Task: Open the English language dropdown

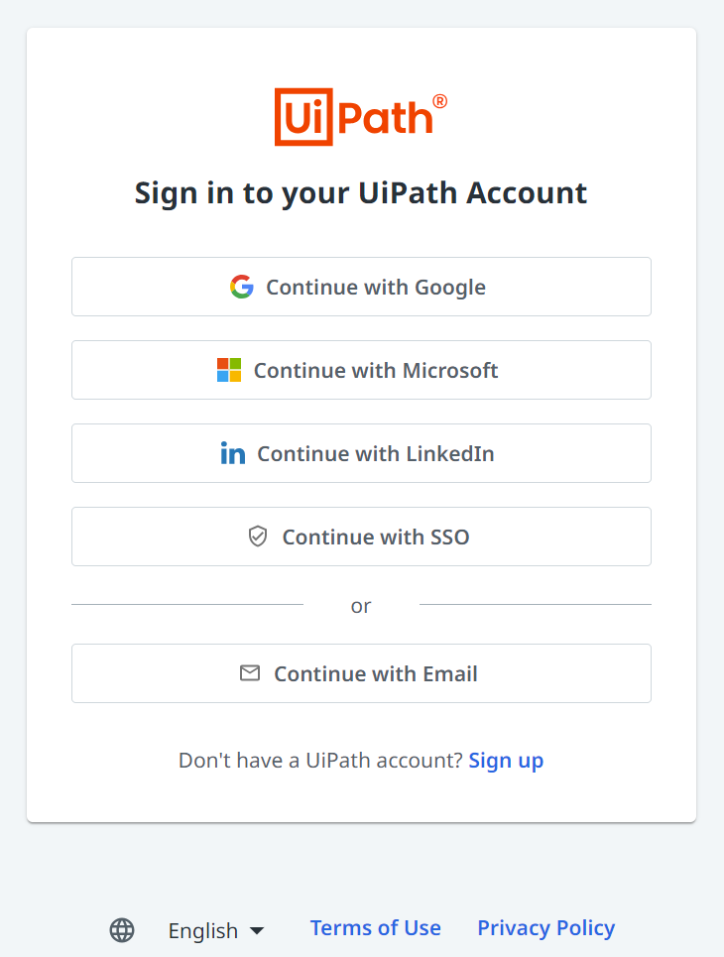Action: pyautogui.click(x=203, y=930)
